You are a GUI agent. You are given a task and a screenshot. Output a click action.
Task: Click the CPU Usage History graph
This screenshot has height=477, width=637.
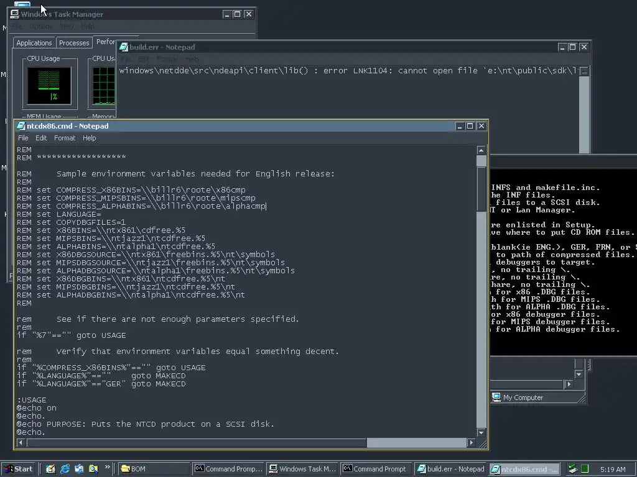click(104, 86)
